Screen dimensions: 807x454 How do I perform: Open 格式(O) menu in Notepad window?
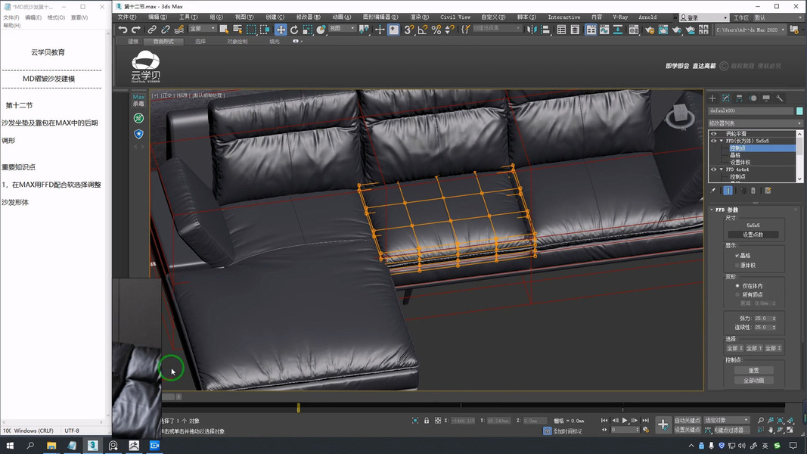coord(56,17)
